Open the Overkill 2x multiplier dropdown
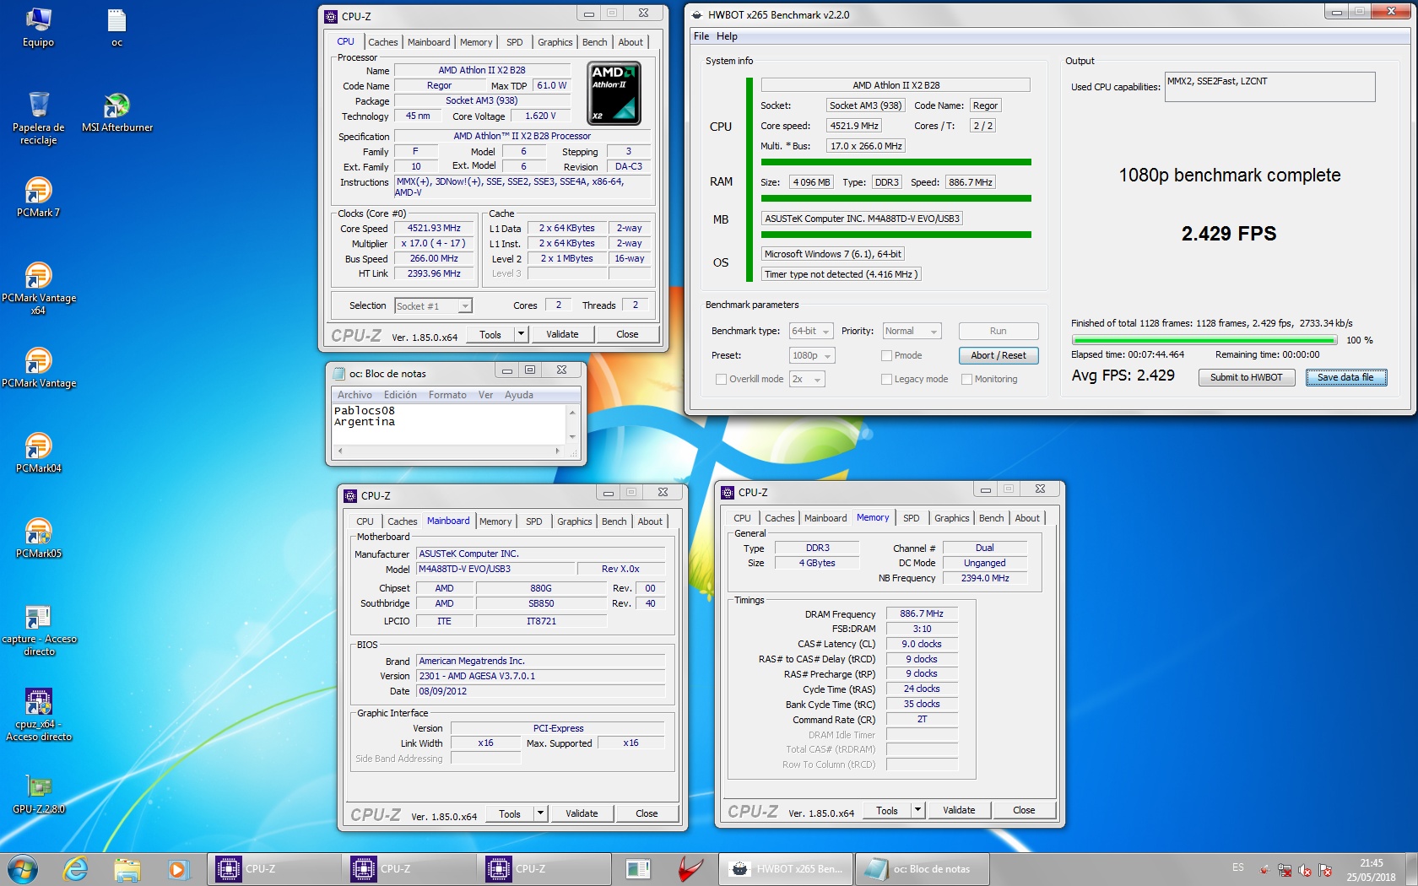Image resolution: width=1418 pixels, height=886 pixels. [807, 380]
